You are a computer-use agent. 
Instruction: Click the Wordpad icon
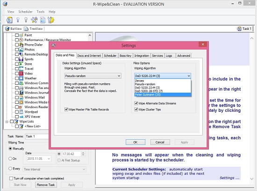click(21, 112)
